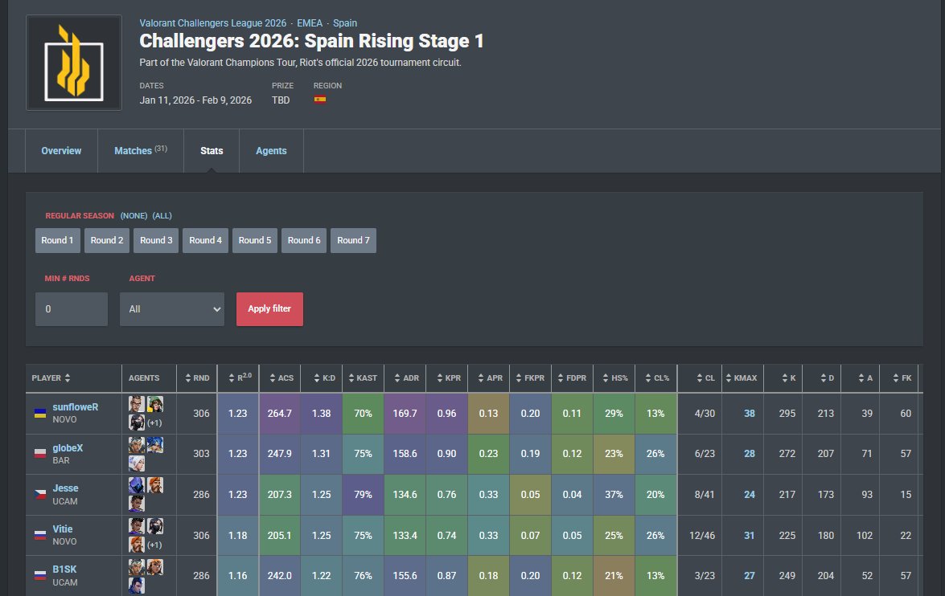The width and height of the screenshot is (945, 596).
Task: Click Jesse's second agent icon
Action: coord(155,485)
